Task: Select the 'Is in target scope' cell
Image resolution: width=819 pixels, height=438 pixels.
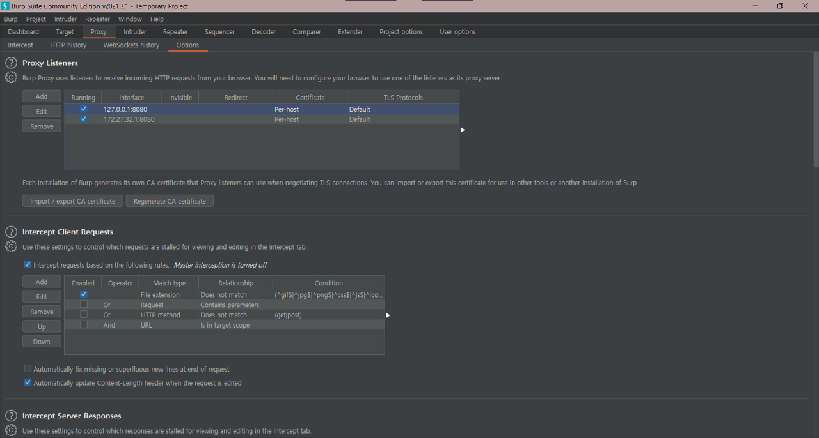Action: [x=236, y=325]
